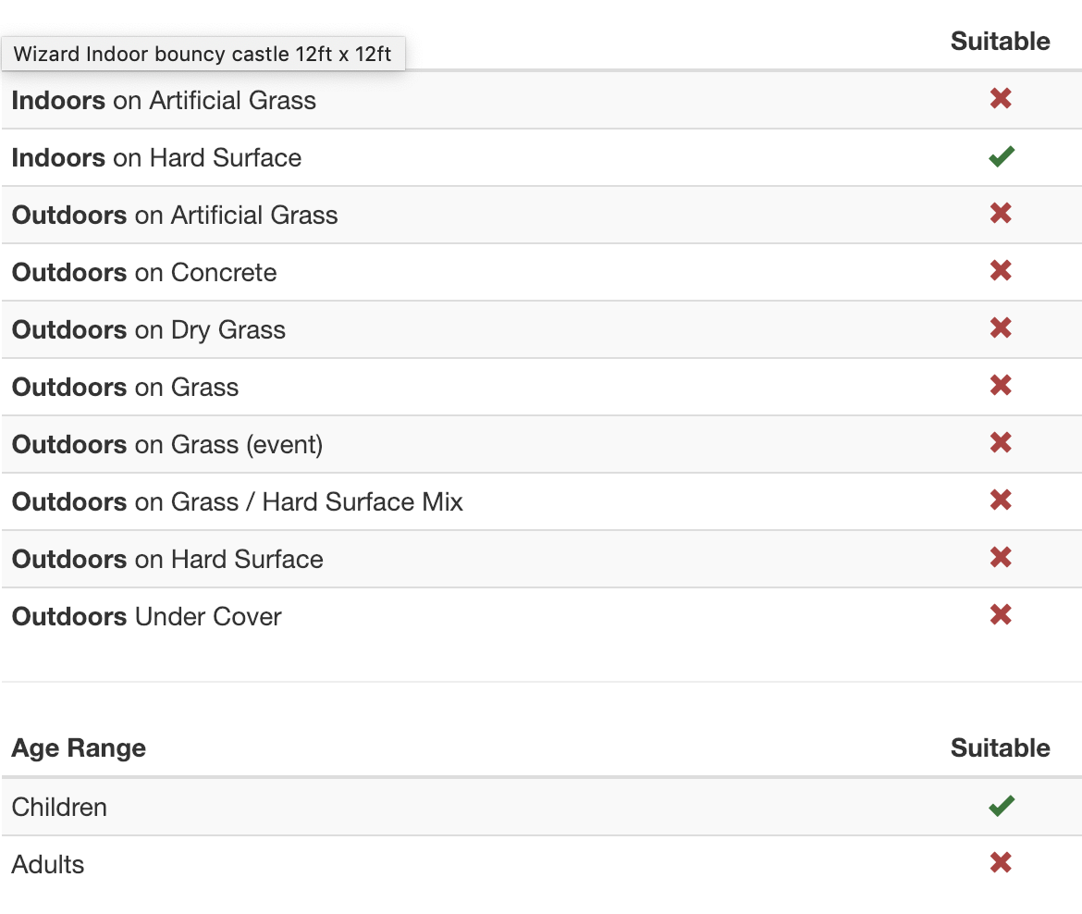Screen dimensions: 1082x914
Task: Click the red cross for Grass / Hard Surface Mix
Action: tap(1000, 500)
